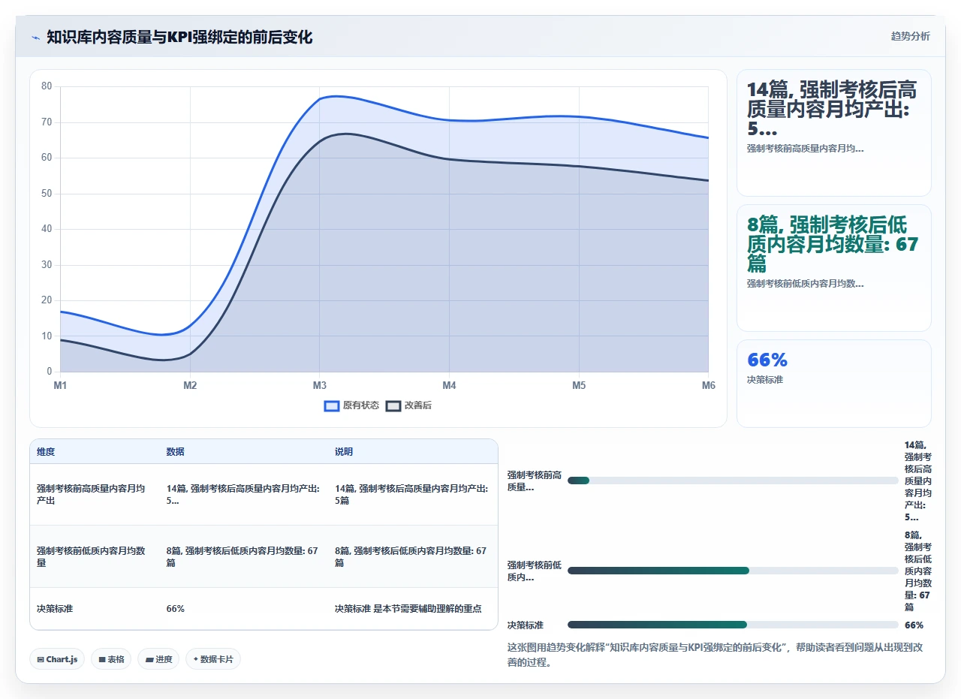This screenshot has width=961, height=699.
Task: Click the 维度 column header
Action: (x=46, y=452)
